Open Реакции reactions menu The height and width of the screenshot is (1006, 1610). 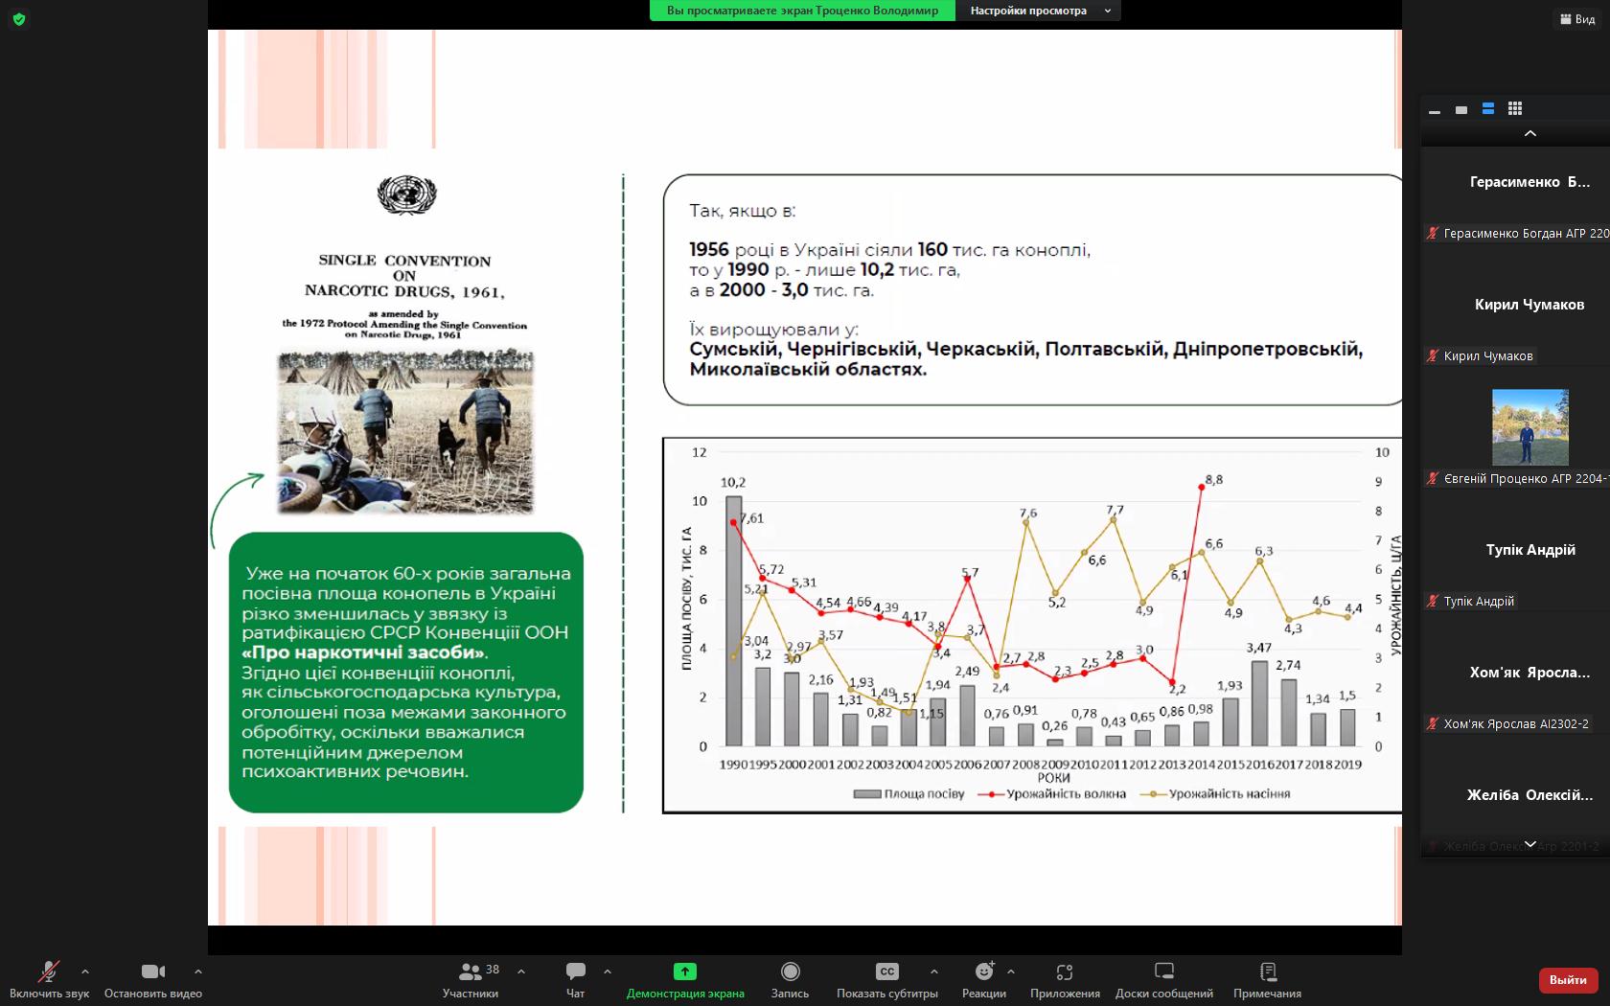984,980
